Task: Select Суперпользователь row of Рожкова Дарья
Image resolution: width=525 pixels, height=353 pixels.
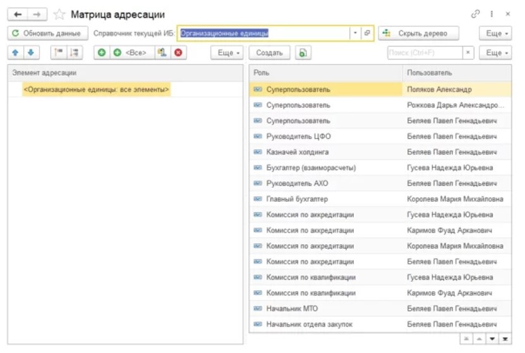Action: [x=380, y=105]
